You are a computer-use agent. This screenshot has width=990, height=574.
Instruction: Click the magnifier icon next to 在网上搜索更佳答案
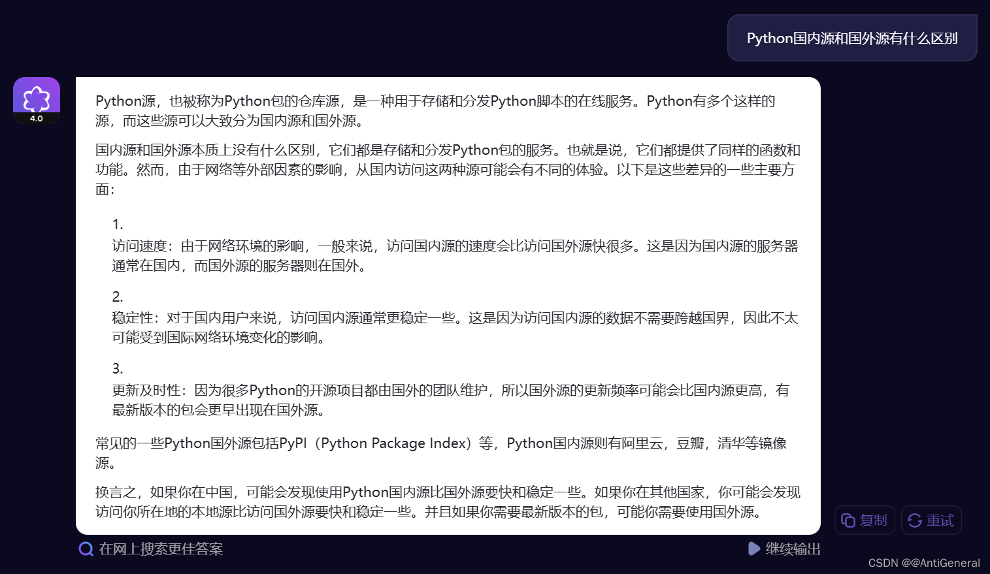(85, 549)
